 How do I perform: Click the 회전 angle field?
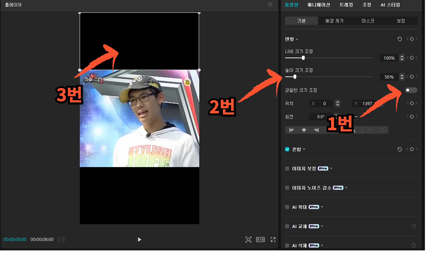click(x=321, y=117)
